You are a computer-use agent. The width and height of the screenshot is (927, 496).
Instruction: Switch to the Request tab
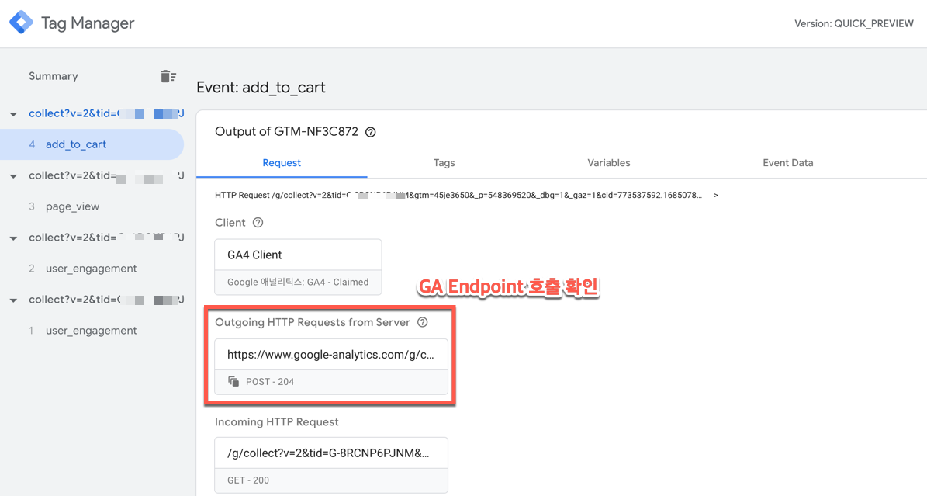[282, 163]
